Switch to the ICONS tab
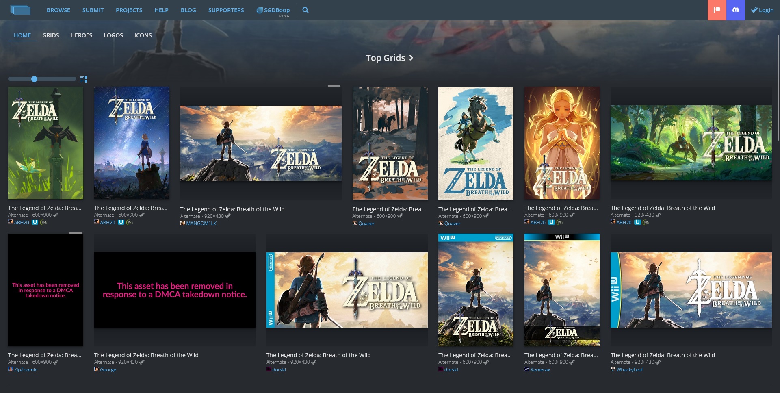Screen dimensions: 780x393 (x=143, y=35)
